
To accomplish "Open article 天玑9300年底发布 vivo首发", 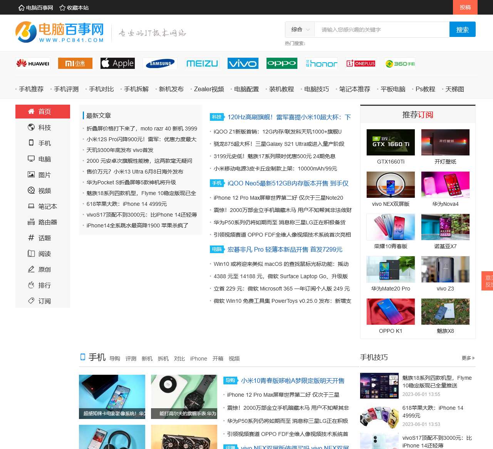I will click(120, 150).
